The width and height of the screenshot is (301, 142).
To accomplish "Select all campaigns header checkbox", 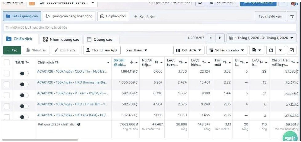I will tap(7, 62).
